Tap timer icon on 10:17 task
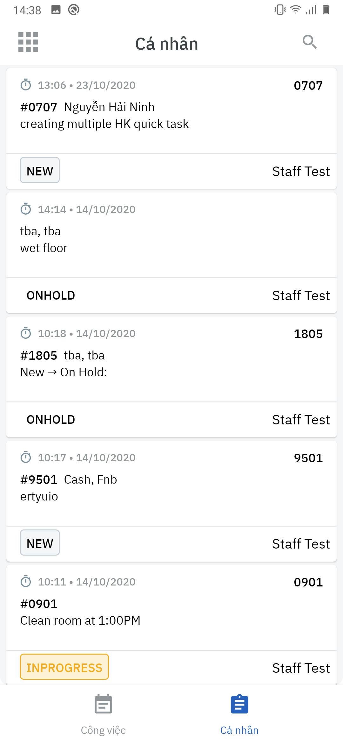 pos(26,458)
